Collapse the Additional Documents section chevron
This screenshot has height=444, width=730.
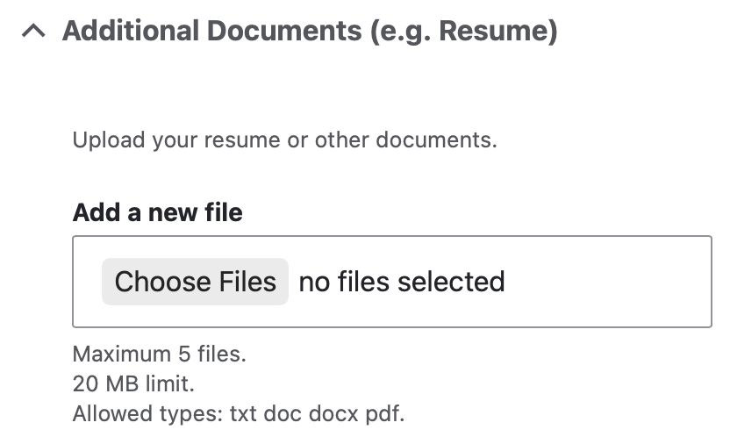coord(33,32)
